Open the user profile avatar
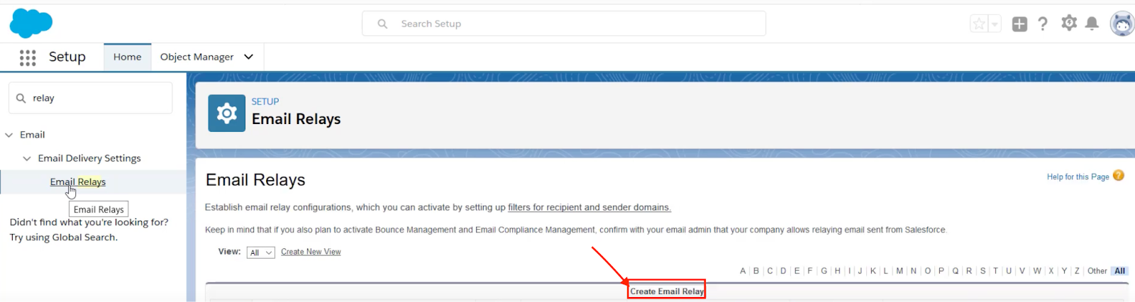This screenshot has height=302, width=1135. point(1122,23)
